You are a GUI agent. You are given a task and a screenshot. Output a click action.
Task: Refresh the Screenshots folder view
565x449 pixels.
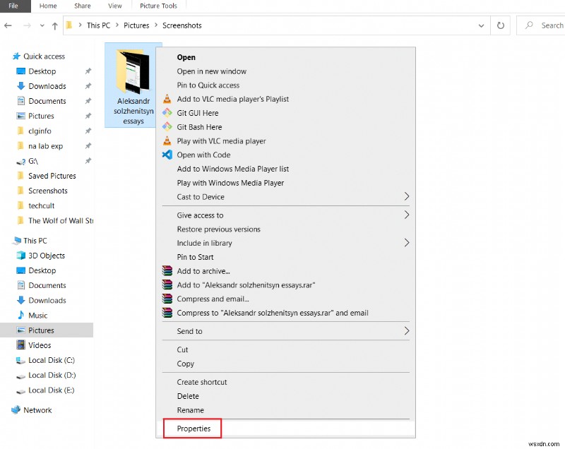(501, 25)
